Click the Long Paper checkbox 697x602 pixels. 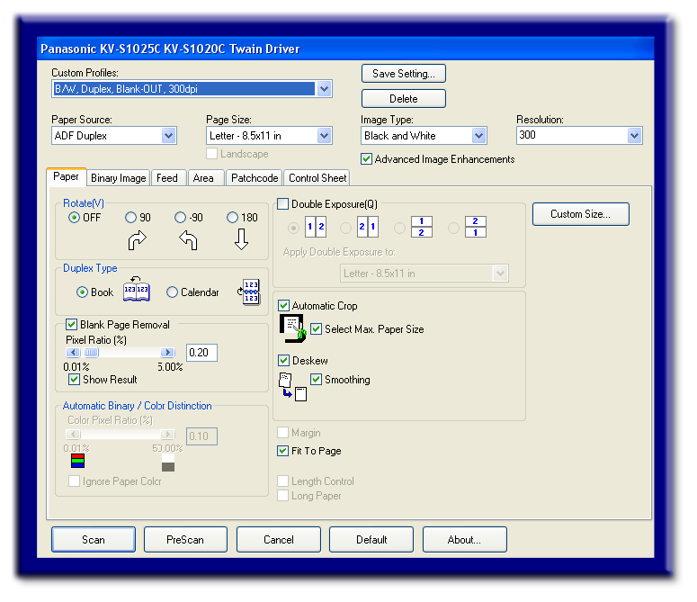(x=282, y=495)
